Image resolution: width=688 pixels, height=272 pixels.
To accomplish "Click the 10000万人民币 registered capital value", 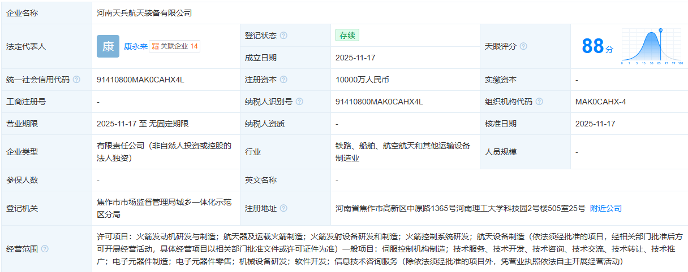I will click(x=362, y=80).
